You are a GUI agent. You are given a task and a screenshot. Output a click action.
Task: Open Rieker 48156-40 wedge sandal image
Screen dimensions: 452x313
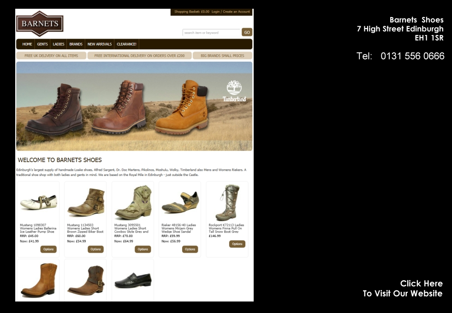pos(180,202)
